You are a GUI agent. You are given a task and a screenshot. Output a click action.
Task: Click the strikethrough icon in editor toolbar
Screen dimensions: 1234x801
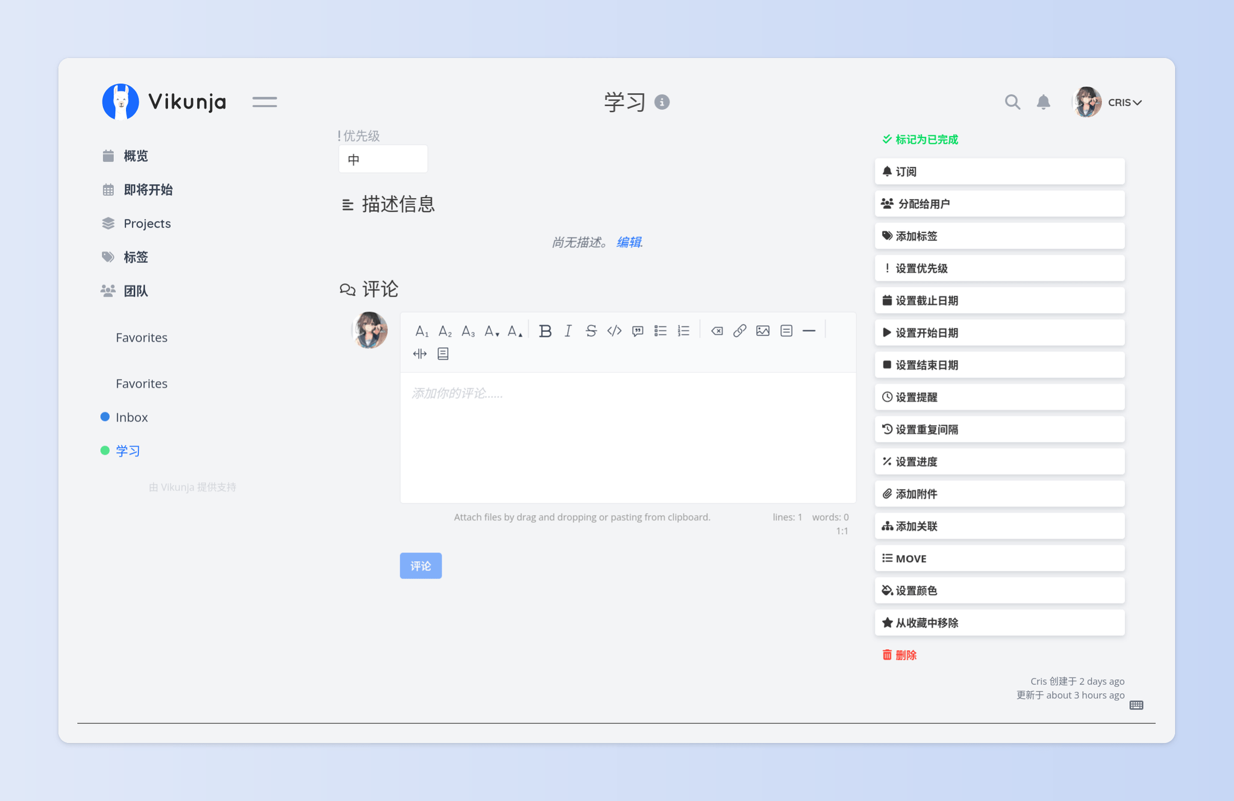[591, 331]
